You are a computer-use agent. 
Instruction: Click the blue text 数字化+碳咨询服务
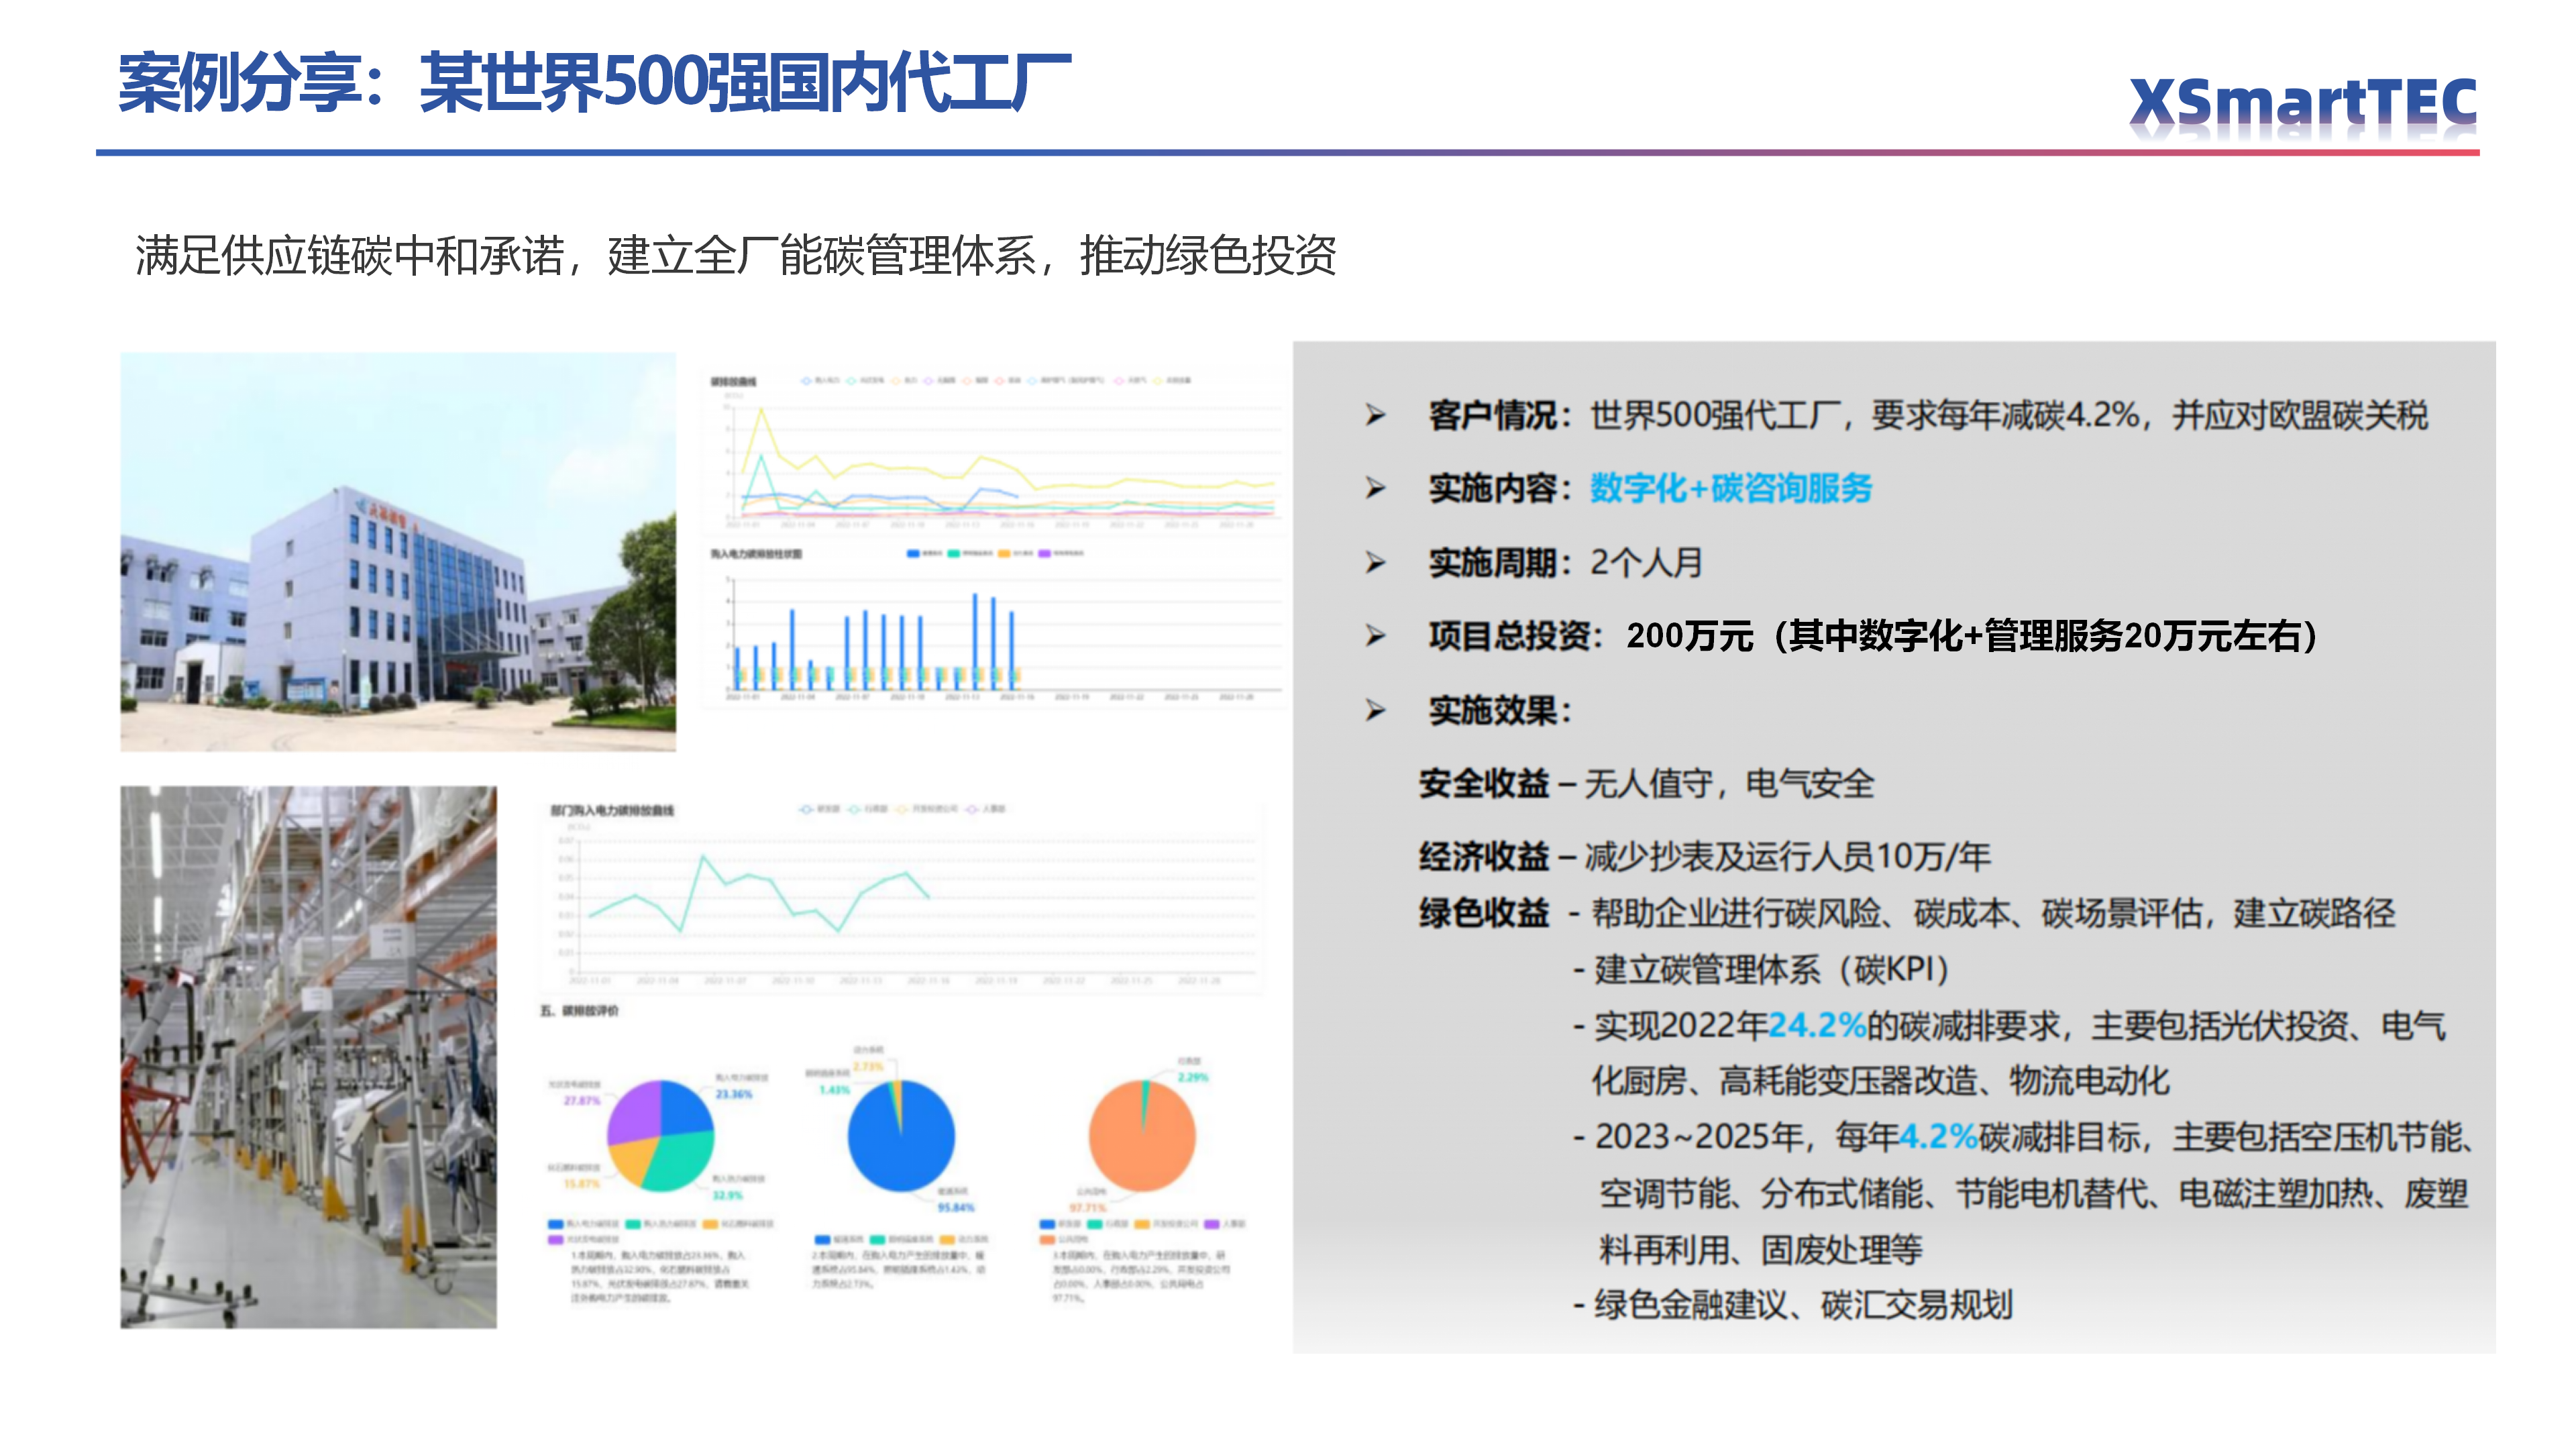pyautogui.click(x=1730, y=488)
